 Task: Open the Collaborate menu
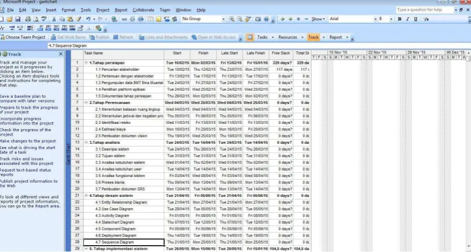143,10
